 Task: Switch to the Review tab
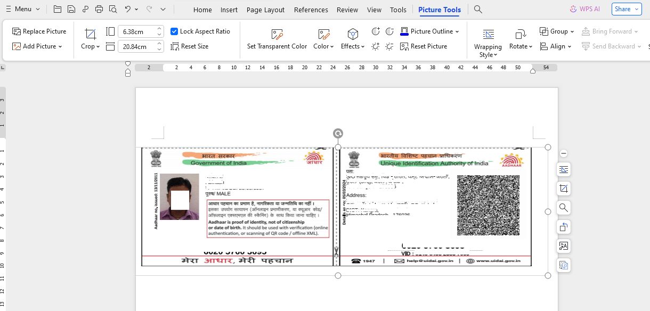[347, 10]
